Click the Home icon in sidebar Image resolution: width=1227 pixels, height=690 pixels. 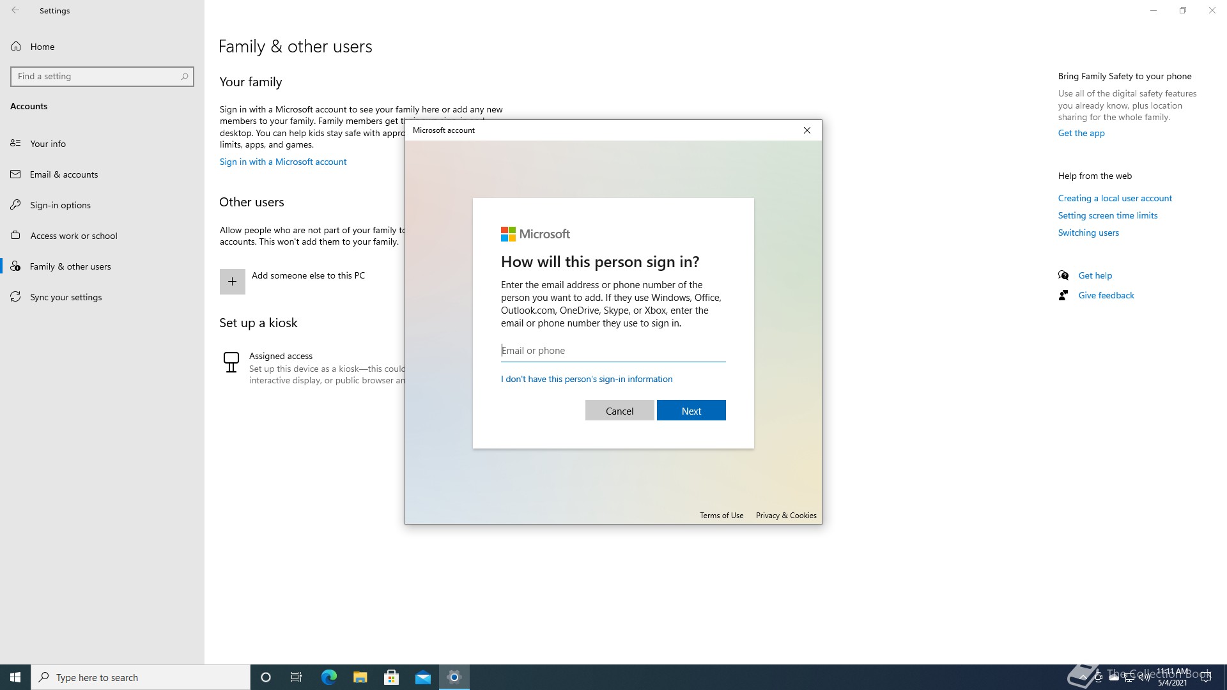[x=16, y=46]
